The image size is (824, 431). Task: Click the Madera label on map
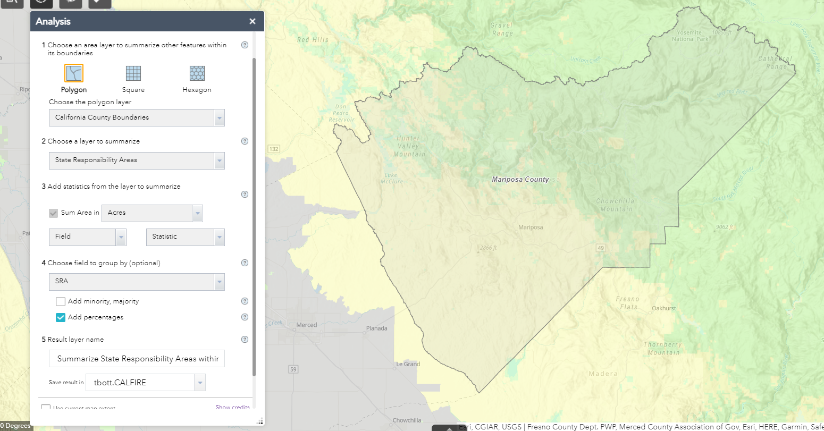[603, 374]
